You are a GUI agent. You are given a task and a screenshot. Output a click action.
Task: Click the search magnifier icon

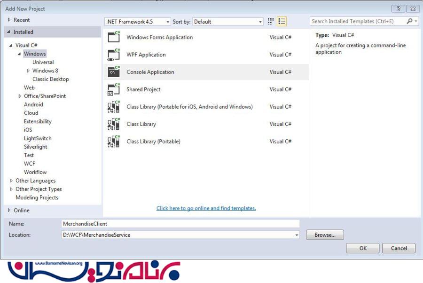(x=410, y=21)
